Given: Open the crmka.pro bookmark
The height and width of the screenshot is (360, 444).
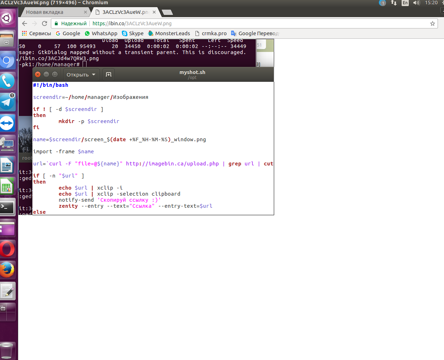Looking at the screenshot, I should pyautogui.click(x=211, y=33).
